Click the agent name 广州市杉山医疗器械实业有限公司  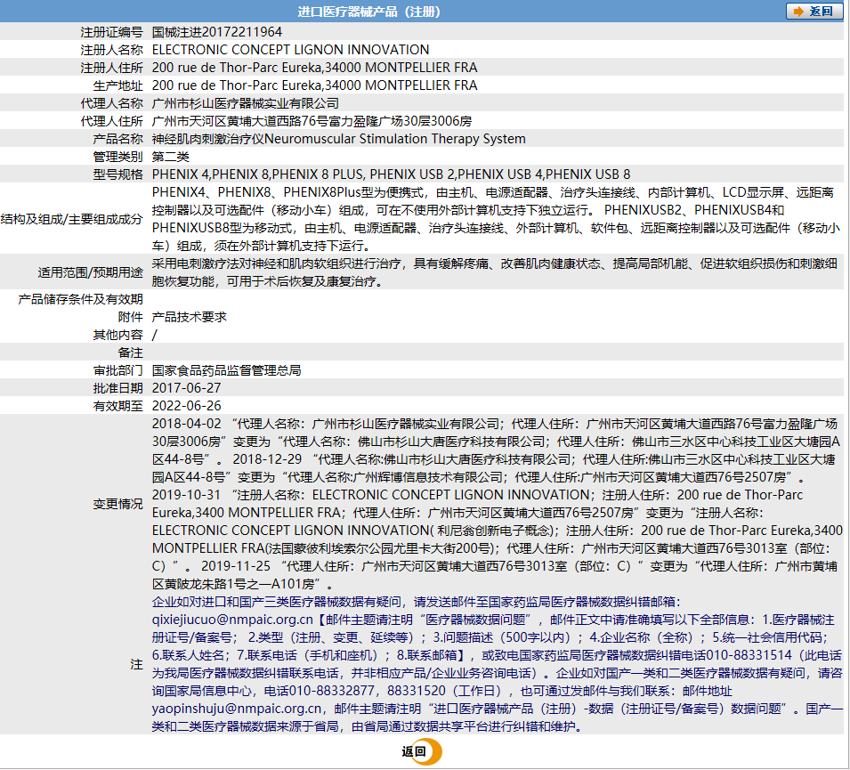coord(246,103)
